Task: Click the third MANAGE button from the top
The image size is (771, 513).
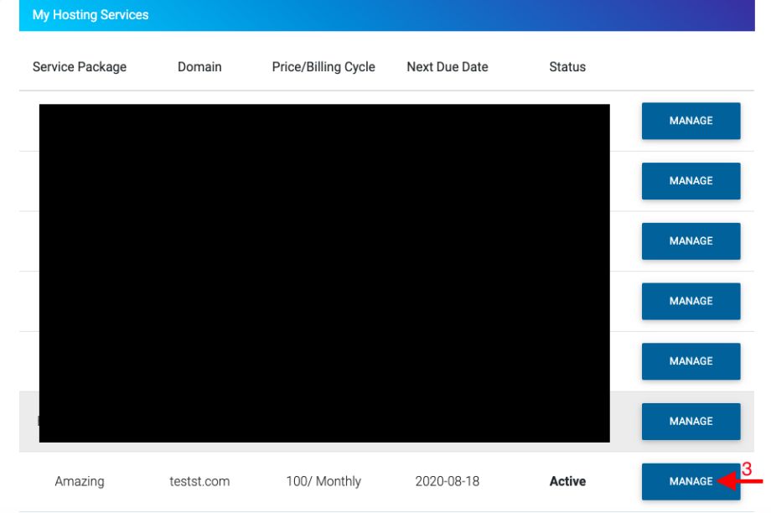Action: 691,241
